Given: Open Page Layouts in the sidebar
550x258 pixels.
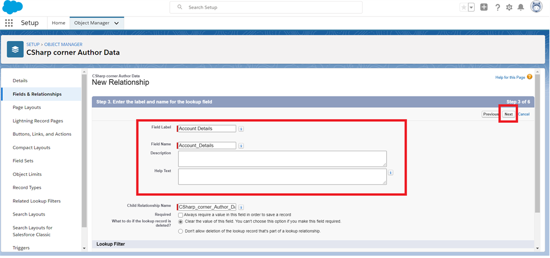Looking at the screenshot, I should 27,107.
